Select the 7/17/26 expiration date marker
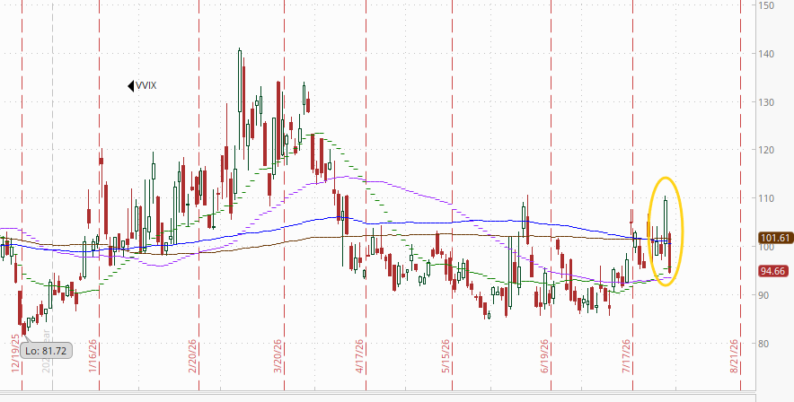Viewport: 794px width, 402px height. [x=627, y=356]
